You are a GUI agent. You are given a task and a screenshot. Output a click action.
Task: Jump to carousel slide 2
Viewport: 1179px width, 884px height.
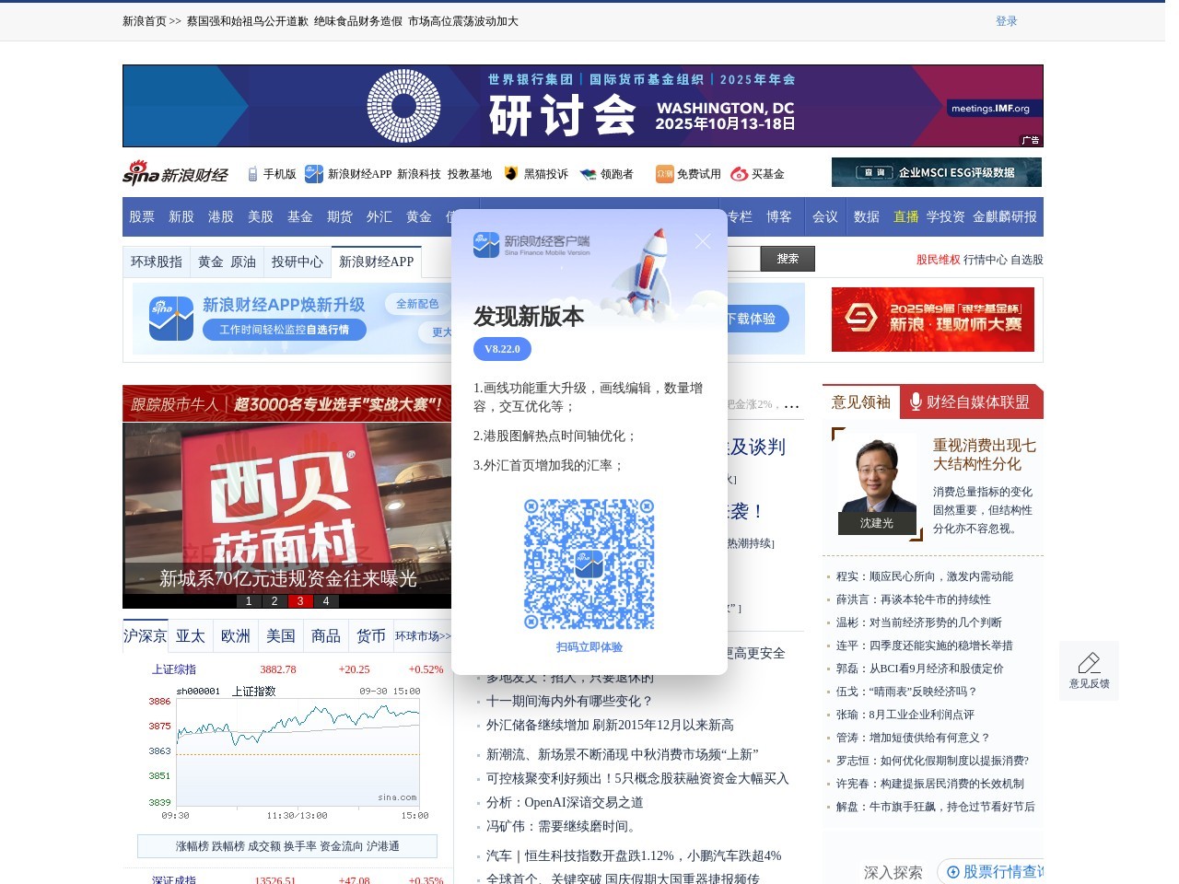pyautogui.click(x=274, y=601)
